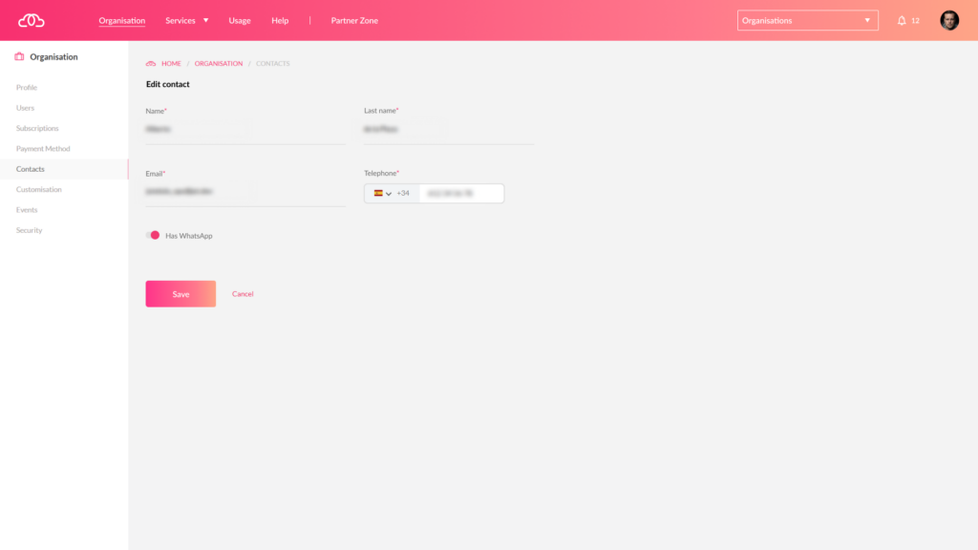This screenshot has height=550, width=978.
Task: Click the Spain flag icon
Action: coord(378,193)
